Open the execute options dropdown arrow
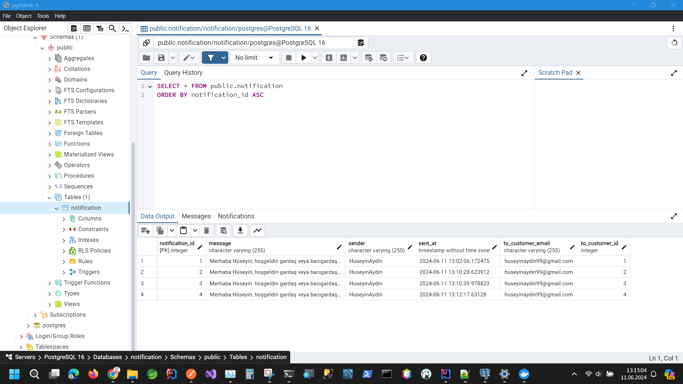 315,58
